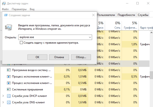Click the 1,6 МБ memory cell

80,102
